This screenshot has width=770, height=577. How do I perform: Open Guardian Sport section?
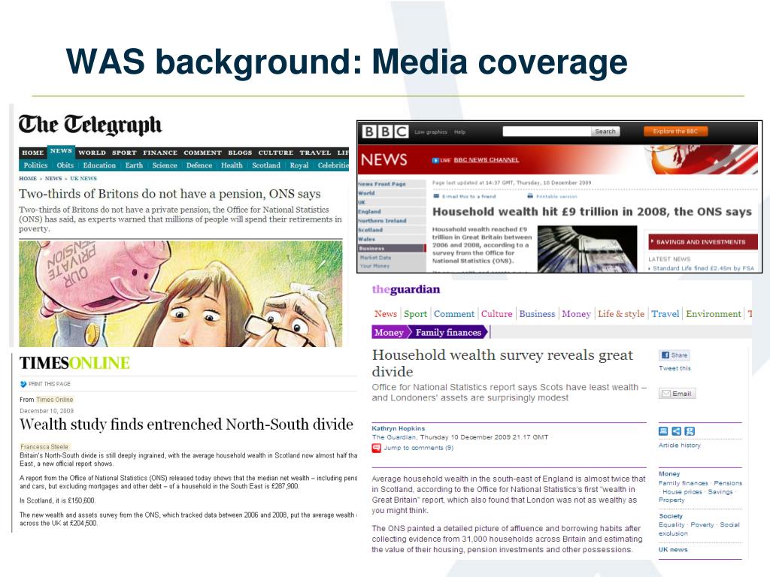point(415,314)
